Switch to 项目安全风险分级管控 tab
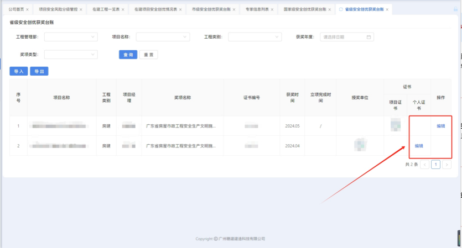Screen dimensions: 462x248 pyautogui.click(x=58, y=10)
